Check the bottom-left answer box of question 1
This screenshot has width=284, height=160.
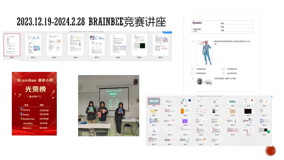(x=192, y=73)
